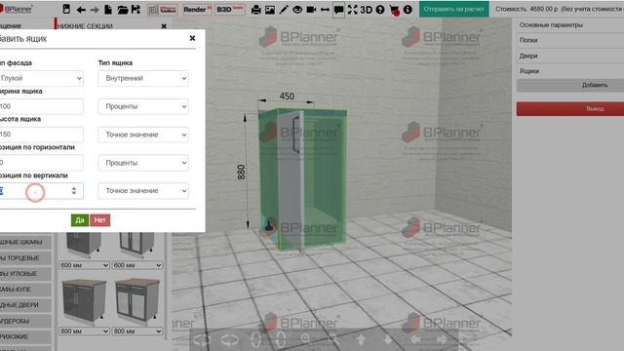Image resolution: width=624 pixels, height=351 pixels.
Task: Click the horizontal position input field
Action: [41, 163]
